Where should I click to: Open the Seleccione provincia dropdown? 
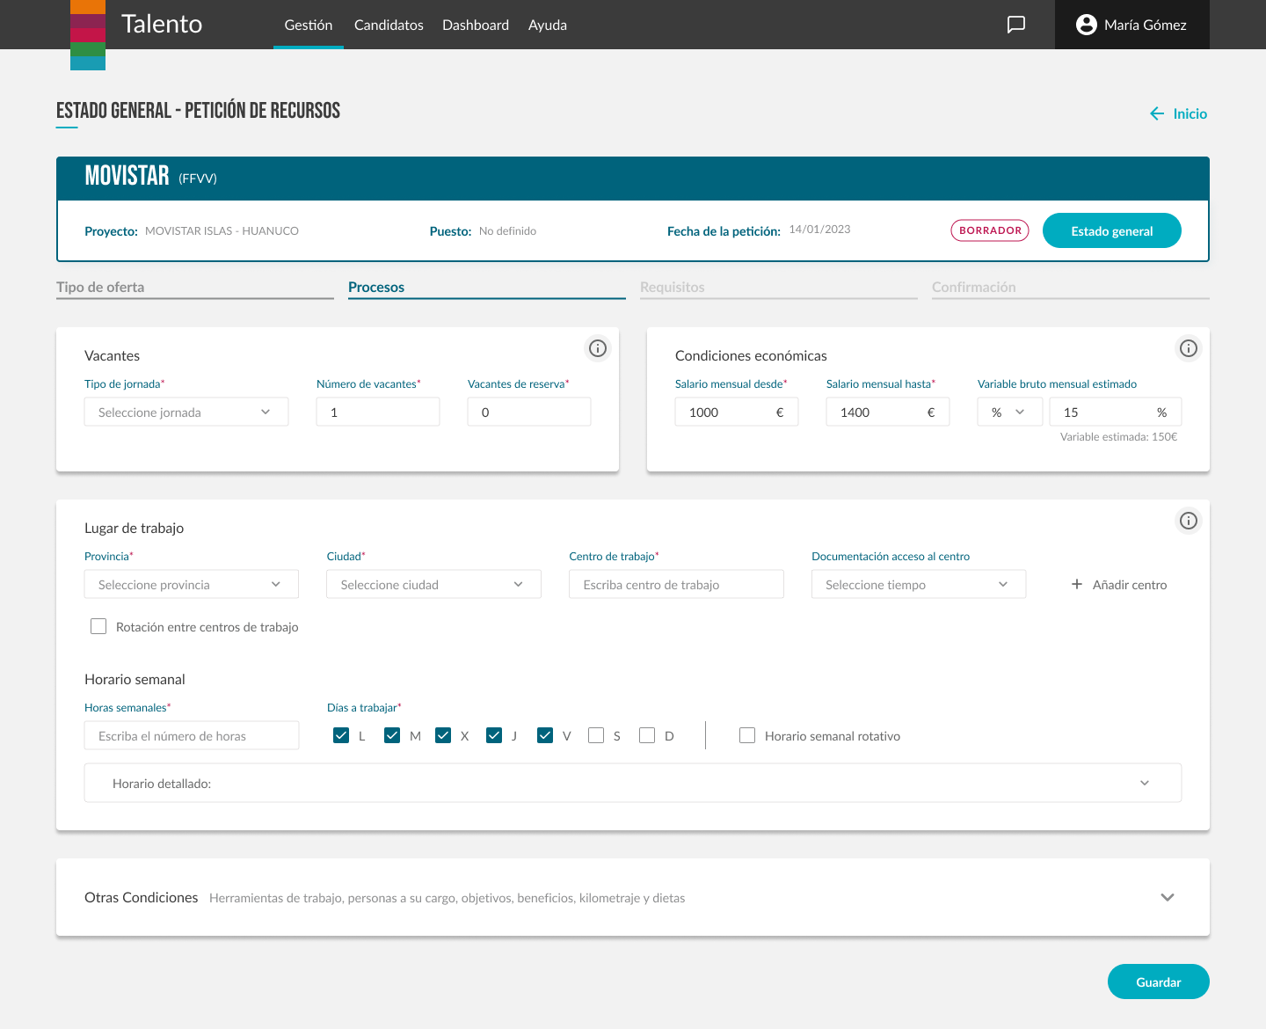coord(191,584)
